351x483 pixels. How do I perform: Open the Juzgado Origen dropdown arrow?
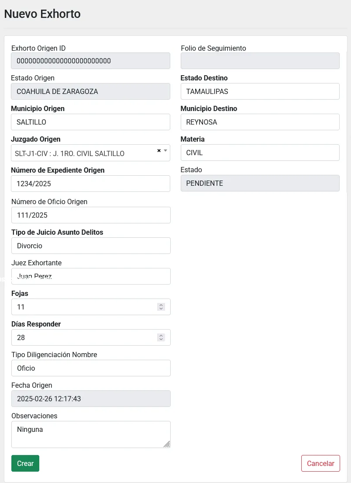[x=165, y=150]
